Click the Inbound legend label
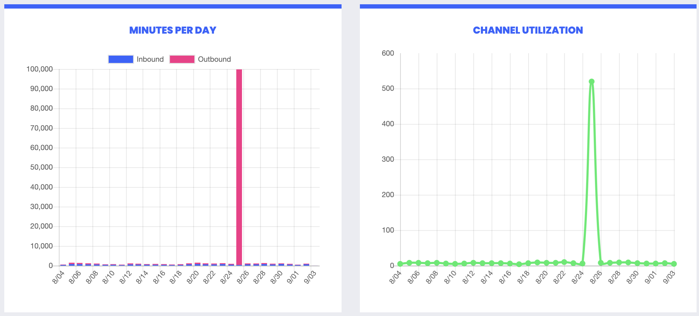 [x=150, y=59]
